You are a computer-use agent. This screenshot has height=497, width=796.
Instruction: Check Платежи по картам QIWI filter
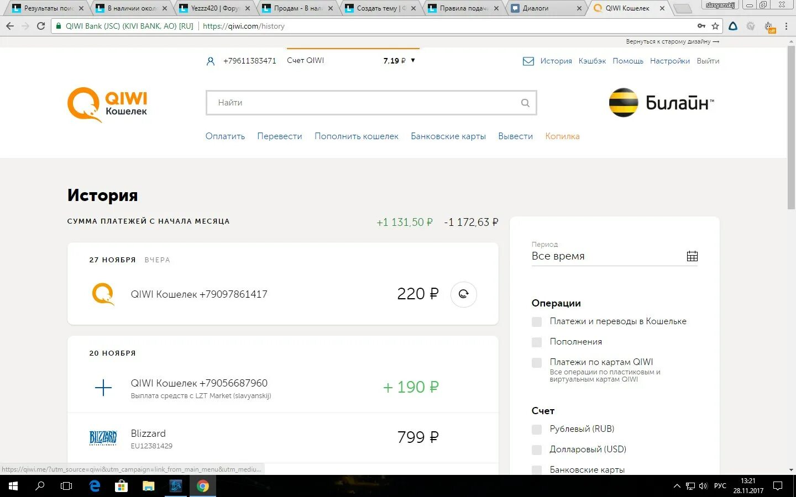pos(536,363)
